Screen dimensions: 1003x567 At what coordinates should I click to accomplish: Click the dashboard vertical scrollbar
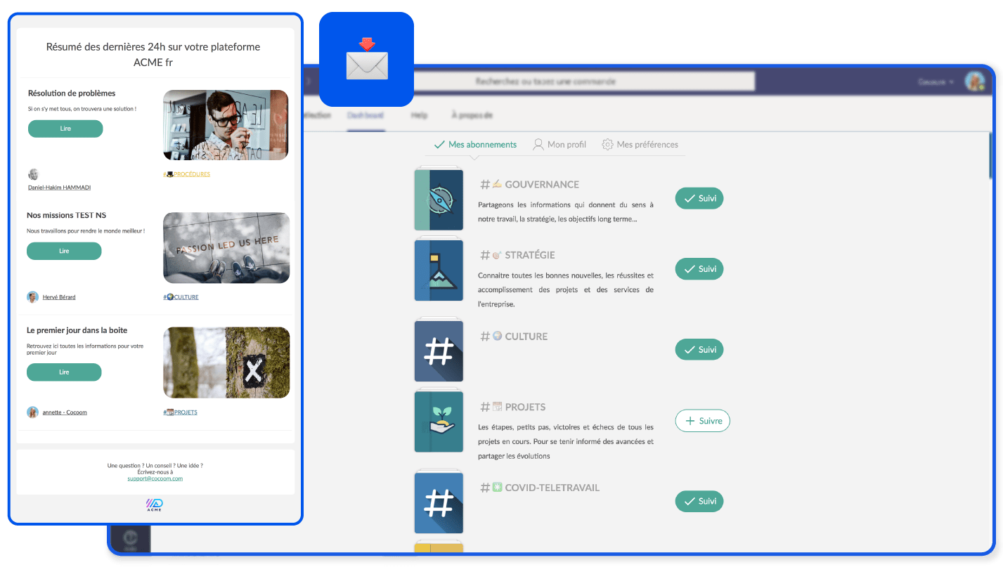coord(990,156)
